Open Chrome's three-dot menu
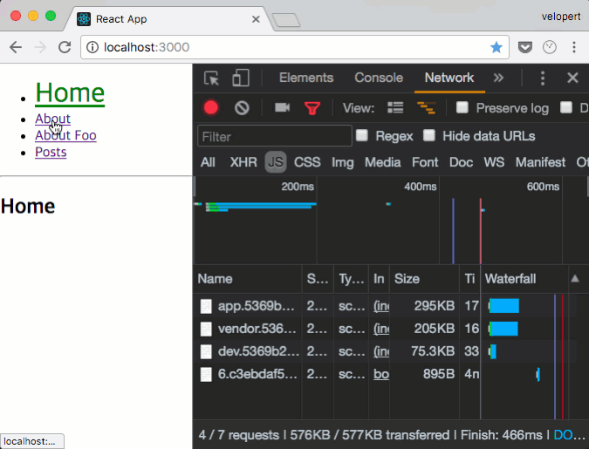Screen dimensions: 589x449 (574, 47)
